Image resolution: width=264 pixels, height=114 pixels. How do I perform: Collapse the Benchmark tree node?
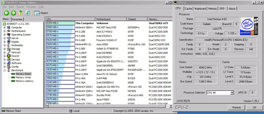pos(4,70)
